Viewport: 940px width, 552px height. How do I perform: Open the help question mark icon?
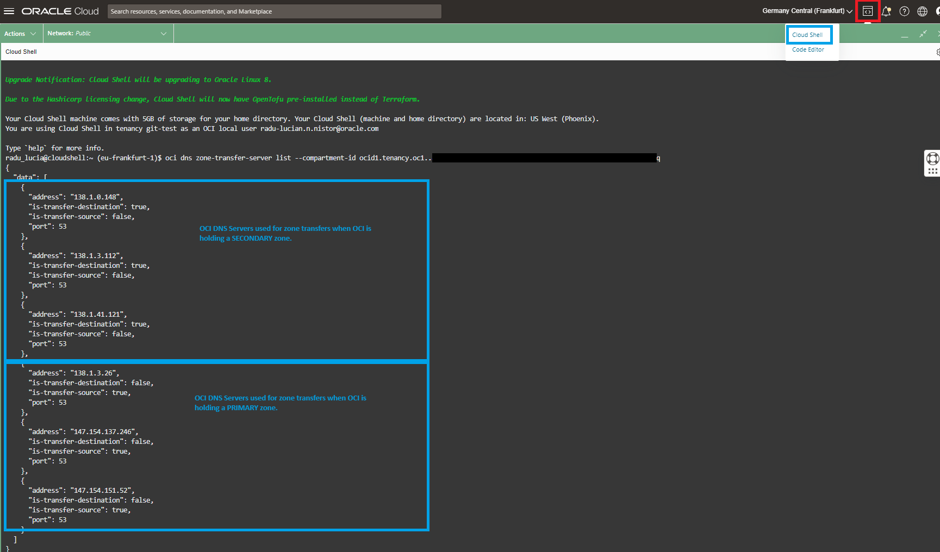[904, 11]
